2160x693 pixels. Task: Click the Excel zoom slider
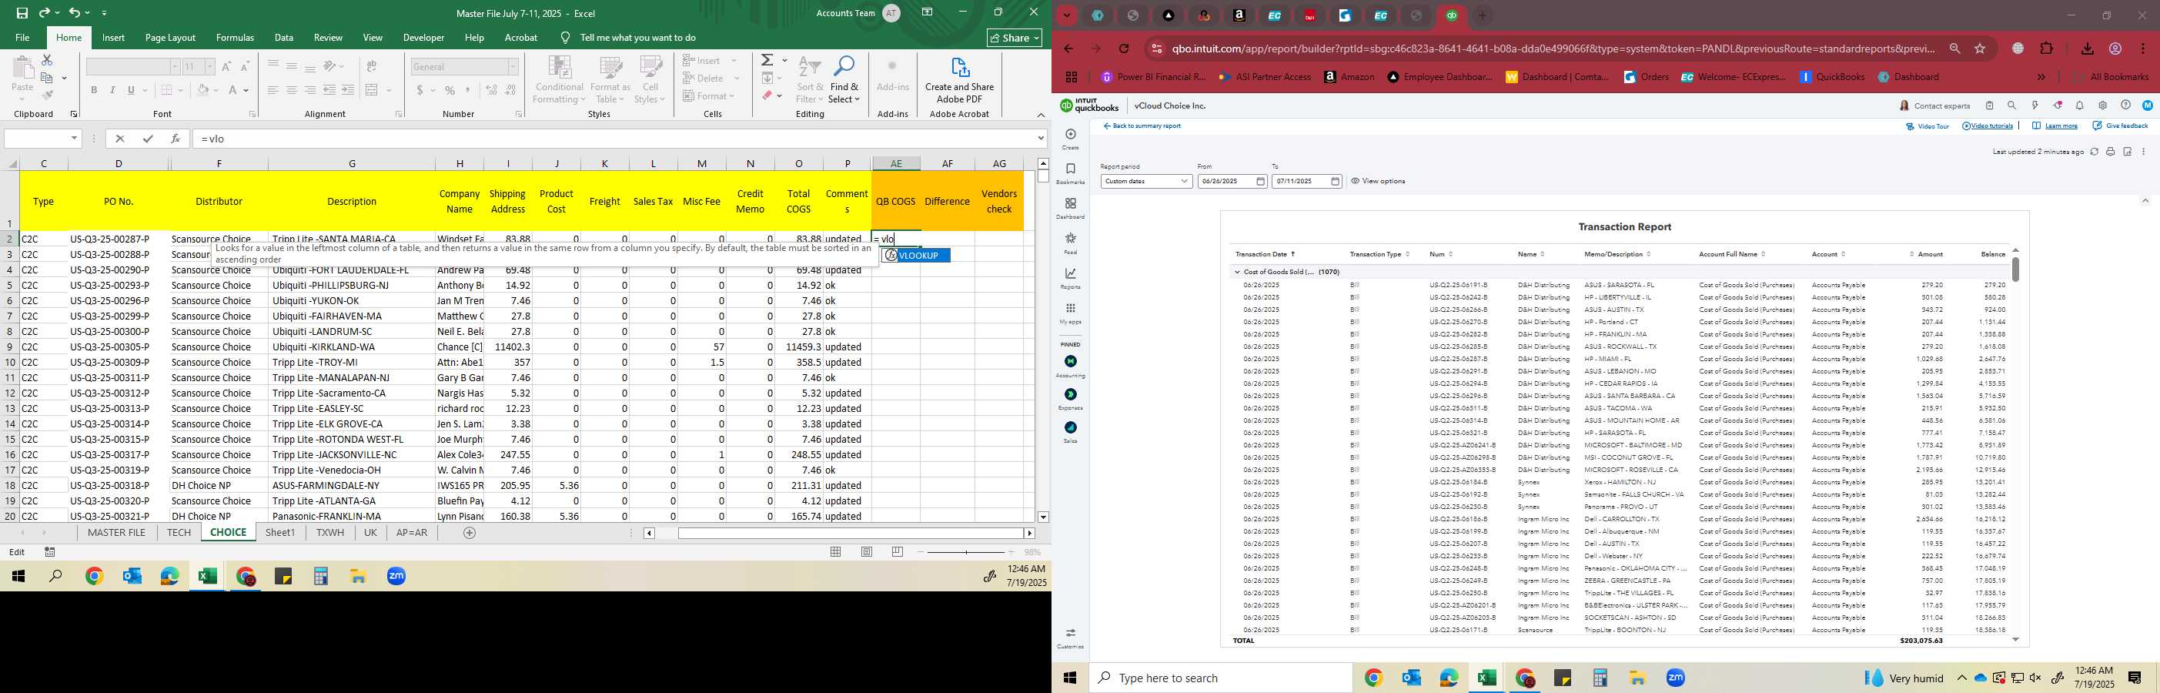965,552
